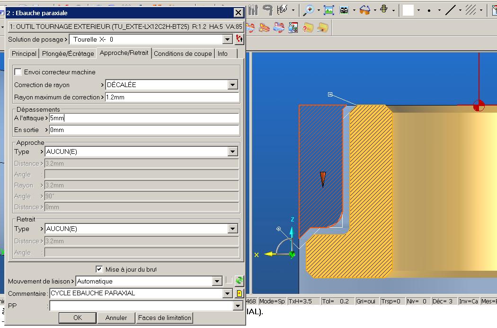The image size is (497, 328).
Task: Click the Faces de limitation button
Action: coord(165,318)
